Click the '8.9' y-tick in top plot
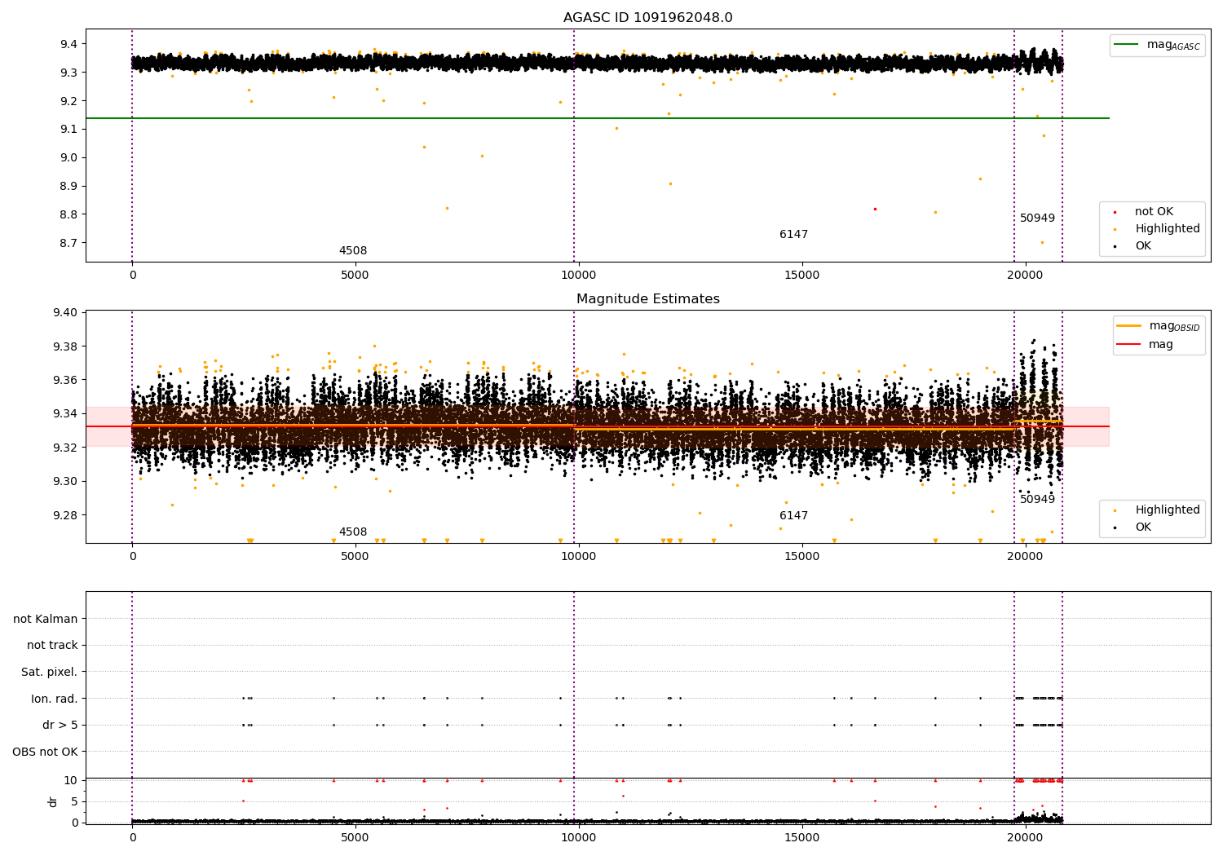Screen dimensions: 1223x856 pyautogui.click(x=69, y=186)
